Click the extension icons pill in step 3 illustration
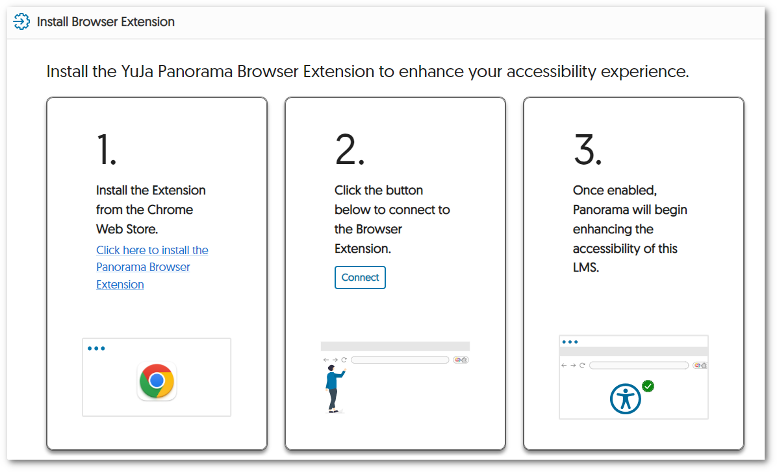Viewport: 777px width, 472px height. click(x=700, y=366)
